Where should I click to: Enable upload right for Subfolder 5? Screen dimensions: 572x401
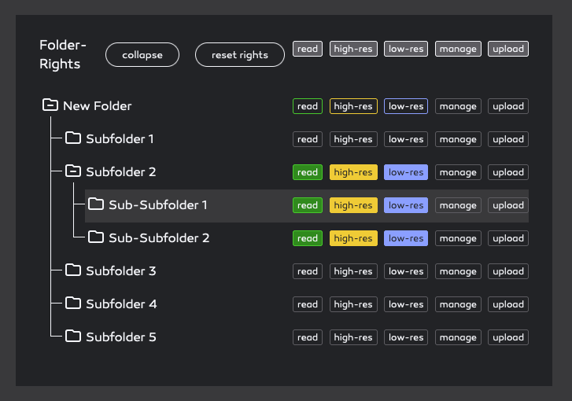click(x=508, y=337)
